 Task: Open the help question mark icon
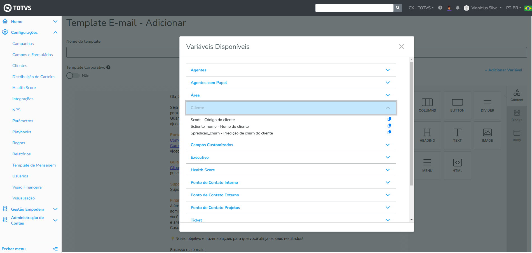(440, 8)
